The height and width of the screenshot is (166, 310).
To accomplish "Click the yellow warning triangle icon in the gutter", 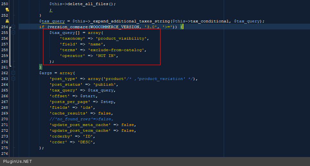I will click(7, 21).
